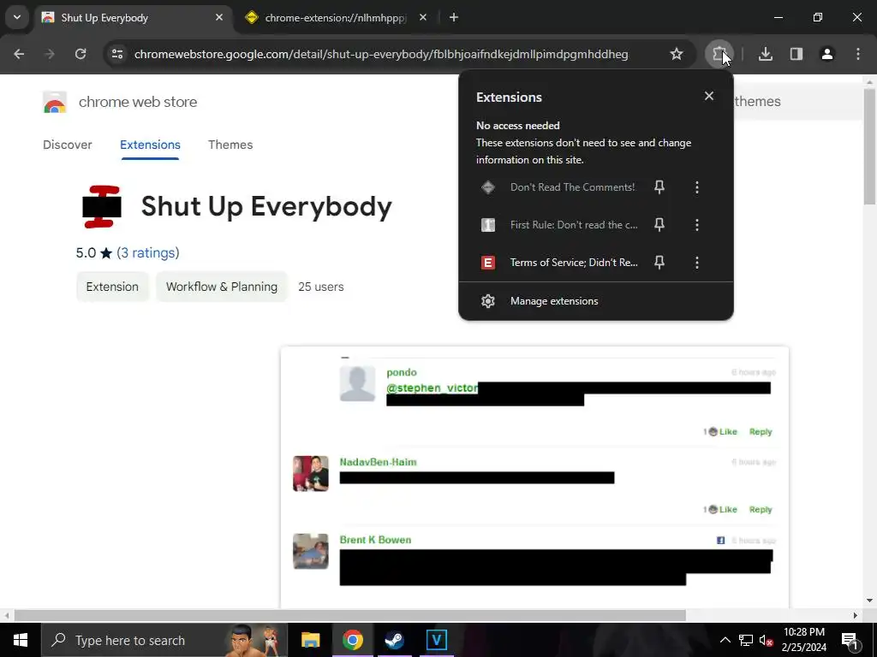Image resolution: width=877 pixels, height=657 pixels.
Task: Click the Manage extensions gear icon
Action: pyautogui.click(x=487, y=301)
